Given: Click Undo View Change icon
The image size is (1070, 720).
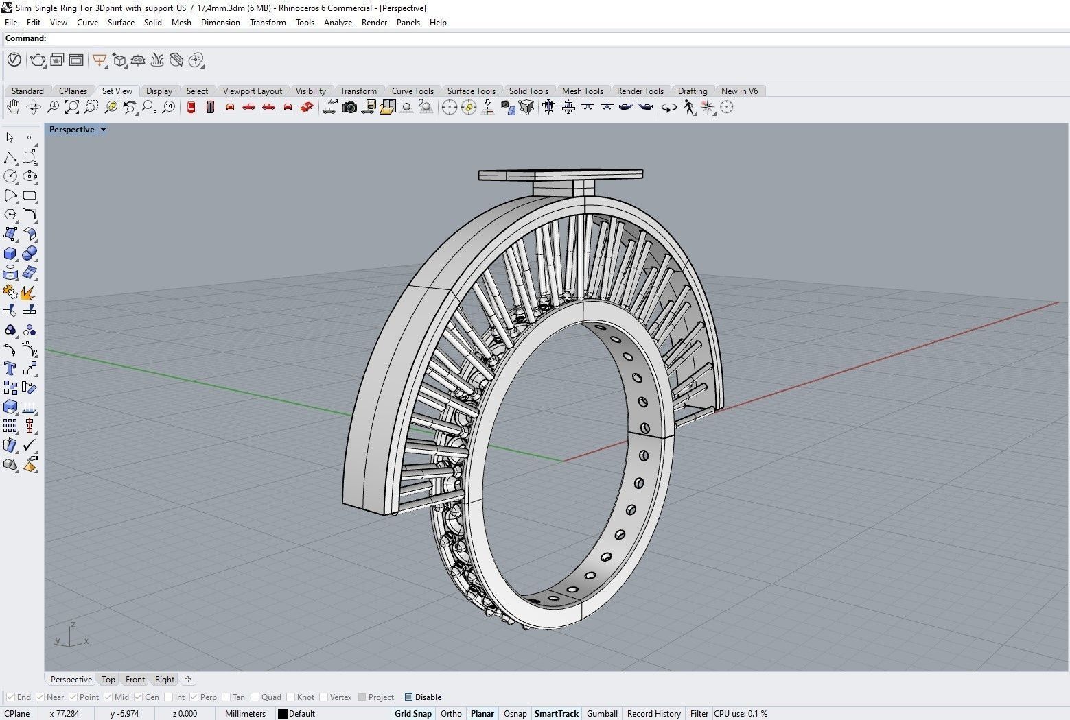Looking at the screenshot, I should coord(130,107).
